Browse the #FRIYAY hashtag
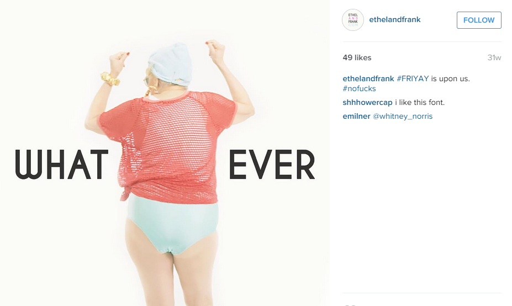This screenshot has height=306, width=512. [413, 78]
